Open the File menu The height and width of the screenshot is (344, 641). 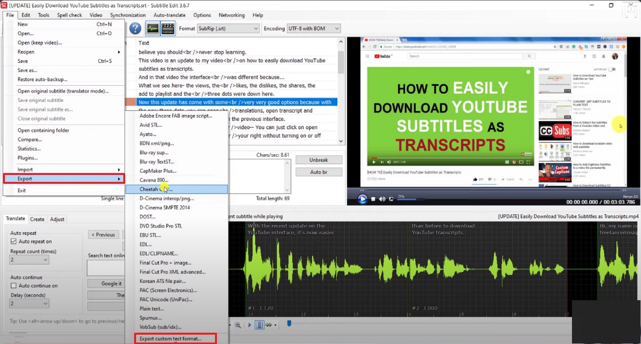10,15
